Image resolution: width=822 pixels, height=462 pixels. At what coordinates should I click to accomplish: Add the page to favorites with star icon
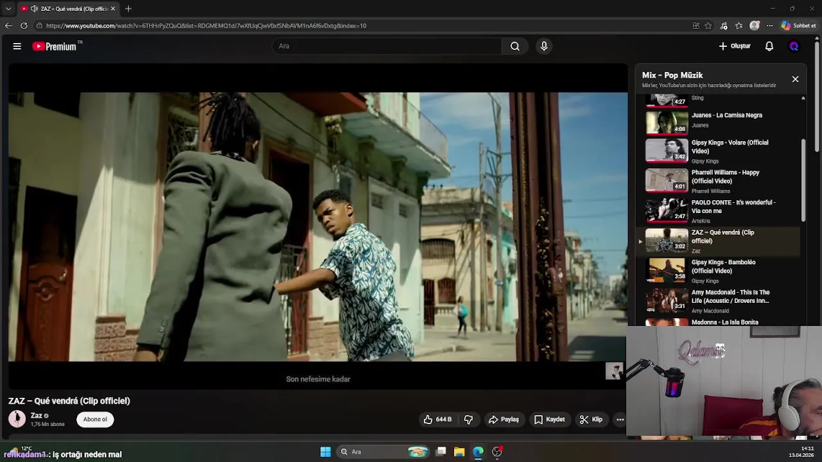(708, 26)
